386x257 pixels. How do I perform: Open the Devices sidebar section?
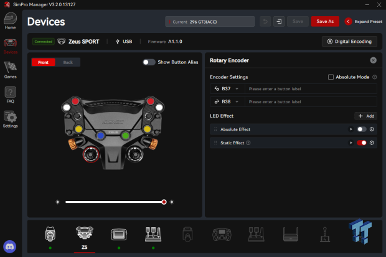point(10,46)
